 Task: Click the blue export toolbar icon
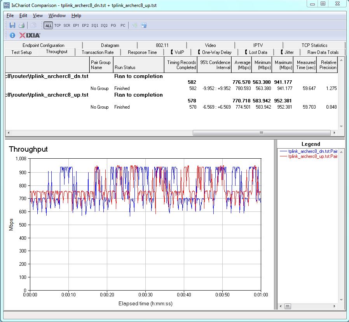(144, 25)
